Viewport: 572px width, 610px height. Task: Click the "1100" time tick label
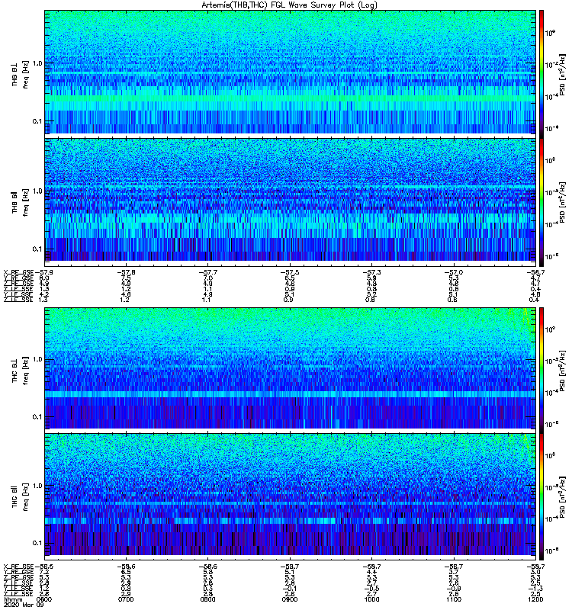click(453, 599)
